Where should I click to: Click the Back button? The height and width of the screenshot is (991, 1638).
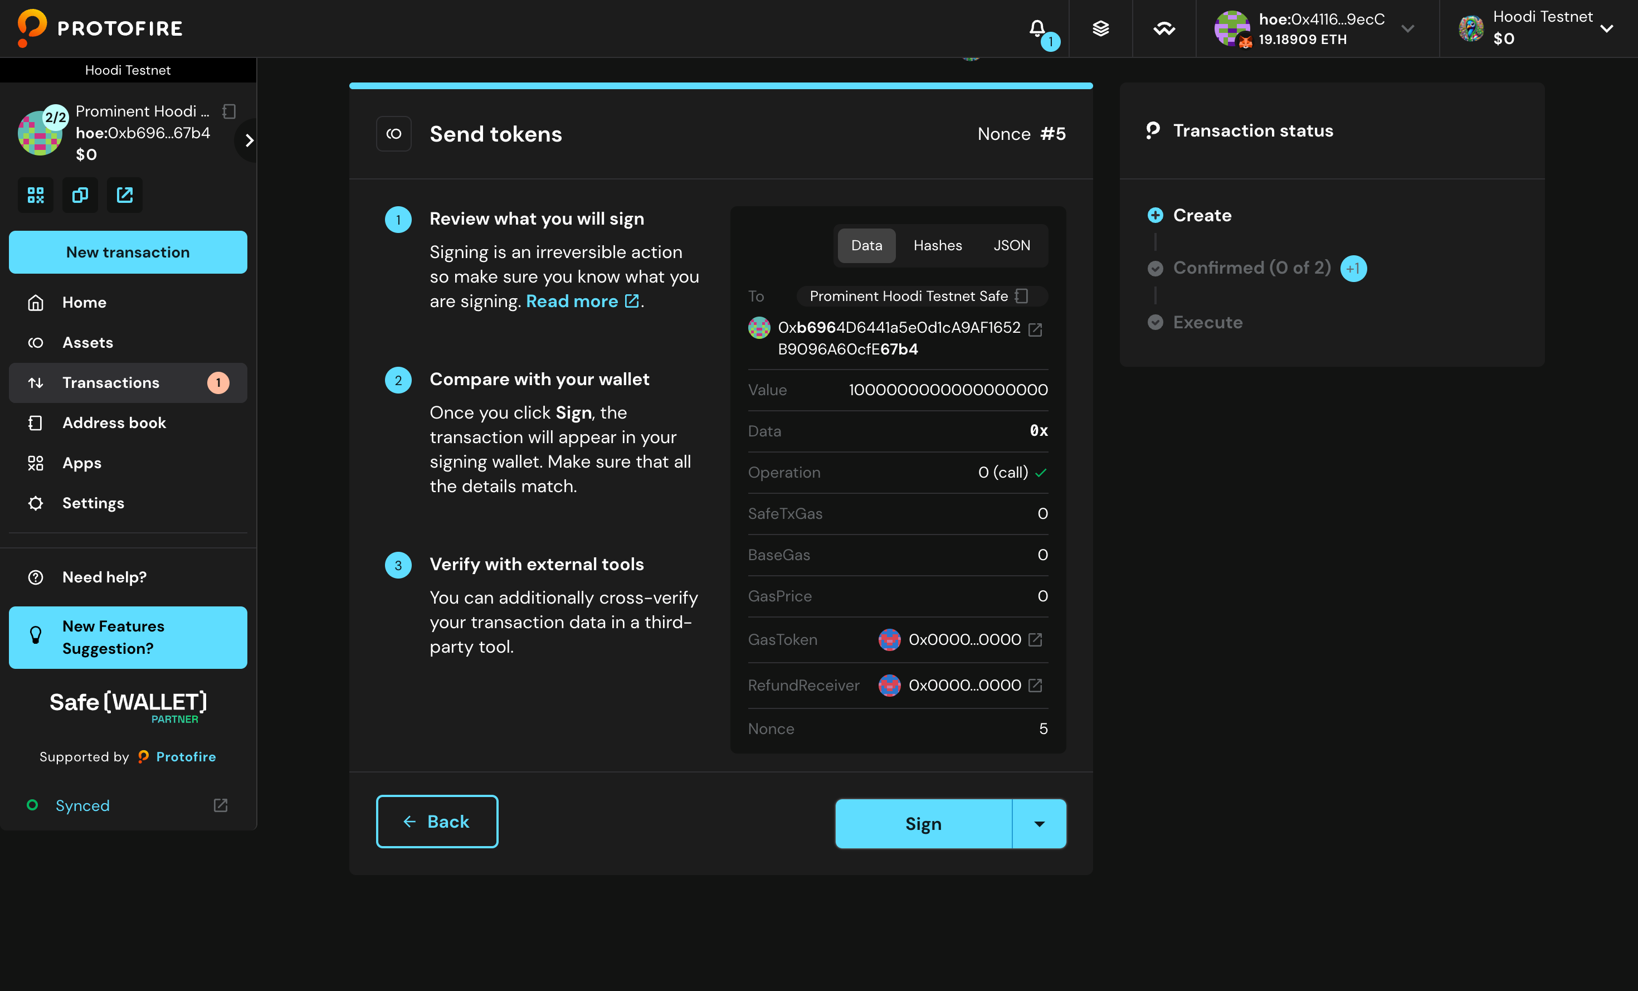tap(437, 822)
